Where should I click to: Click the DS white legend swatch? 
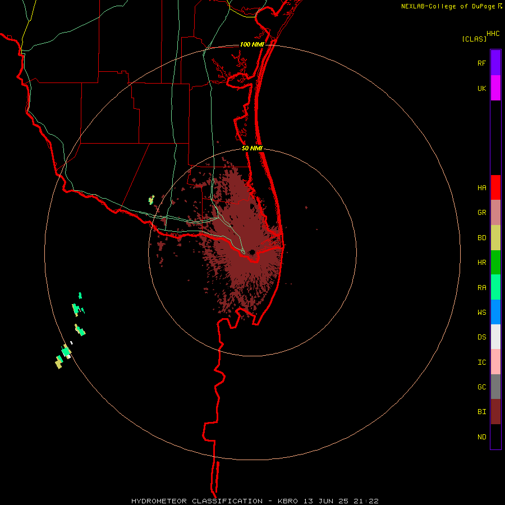pos(495,337)
